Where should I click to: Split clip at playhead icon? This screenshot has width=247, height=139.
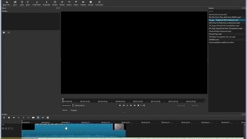33,117
